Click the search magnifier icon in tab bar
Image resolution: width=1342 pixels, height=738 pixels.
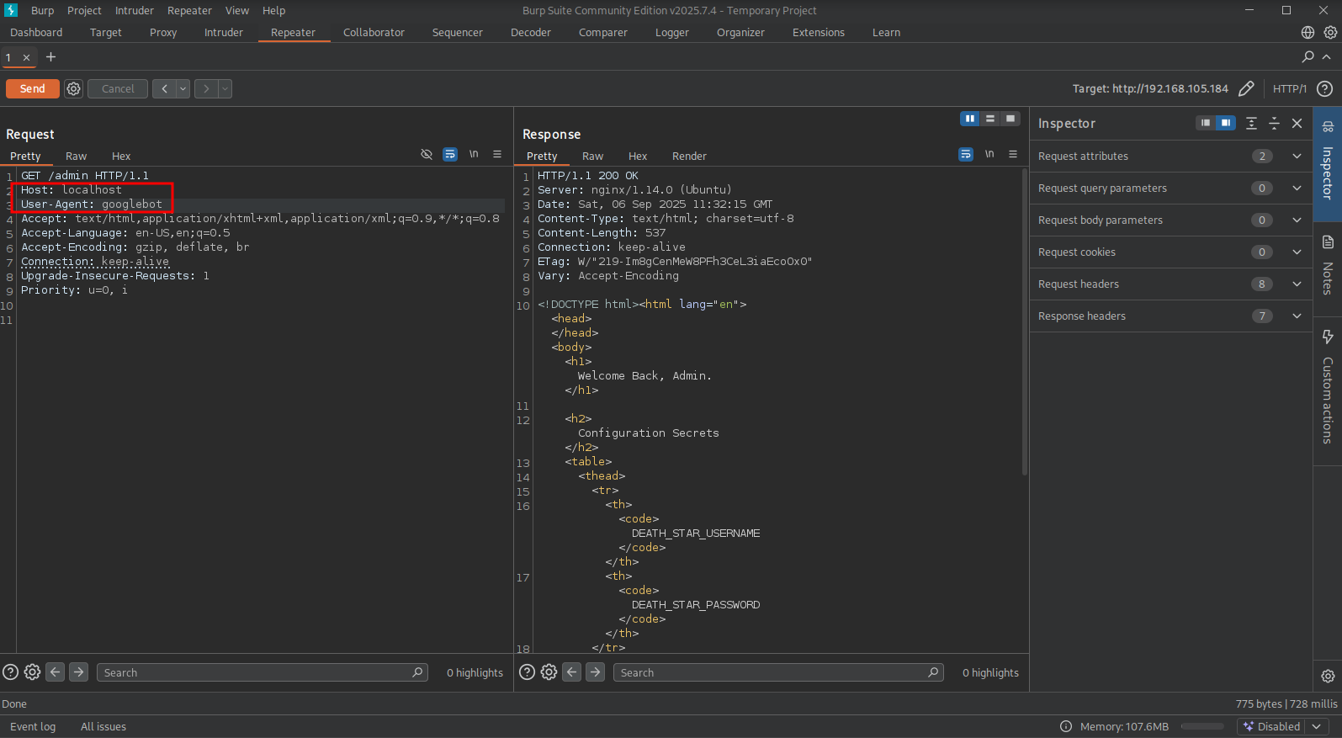1308,57
